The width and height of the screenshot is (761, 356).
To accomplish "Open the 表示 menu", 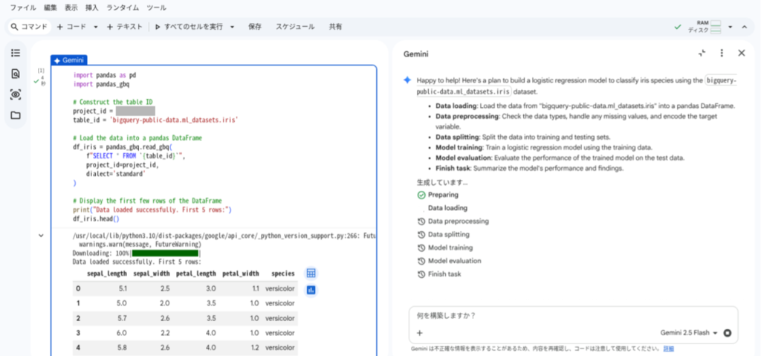I will click(71, 7).
